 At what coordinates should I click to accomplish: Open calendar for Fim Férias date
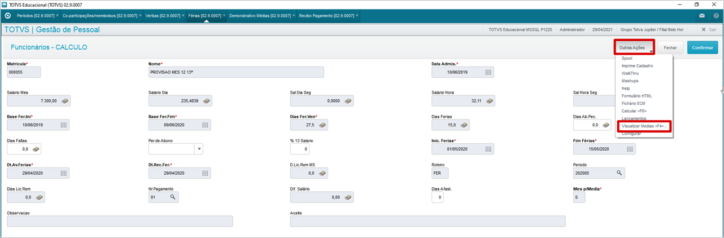(629, 149)
